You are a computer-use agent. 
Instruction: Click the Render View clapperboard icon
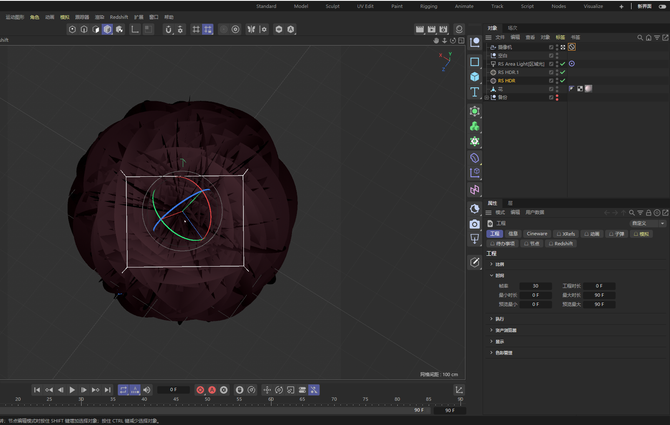point(419,29)
